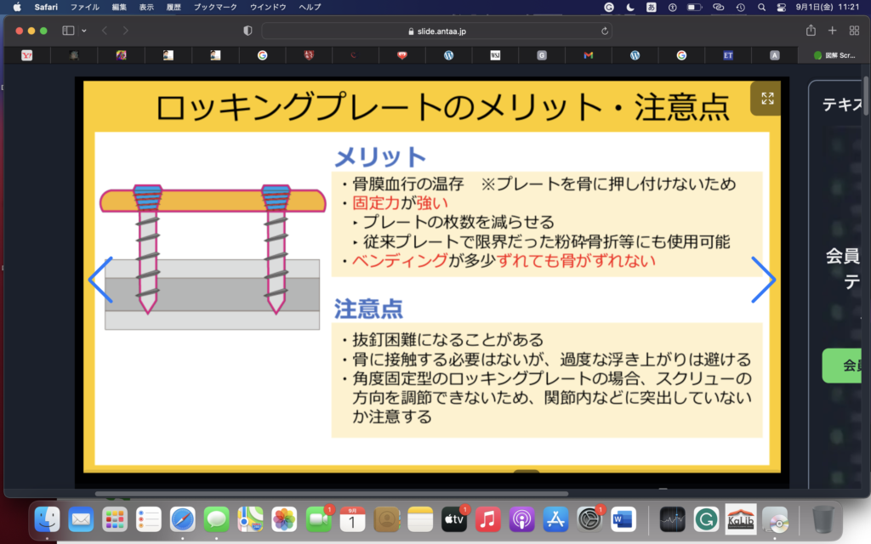Click the horizontal scrollbar below the slide
The image size is (871, 544).
click(x=332, y=493)
